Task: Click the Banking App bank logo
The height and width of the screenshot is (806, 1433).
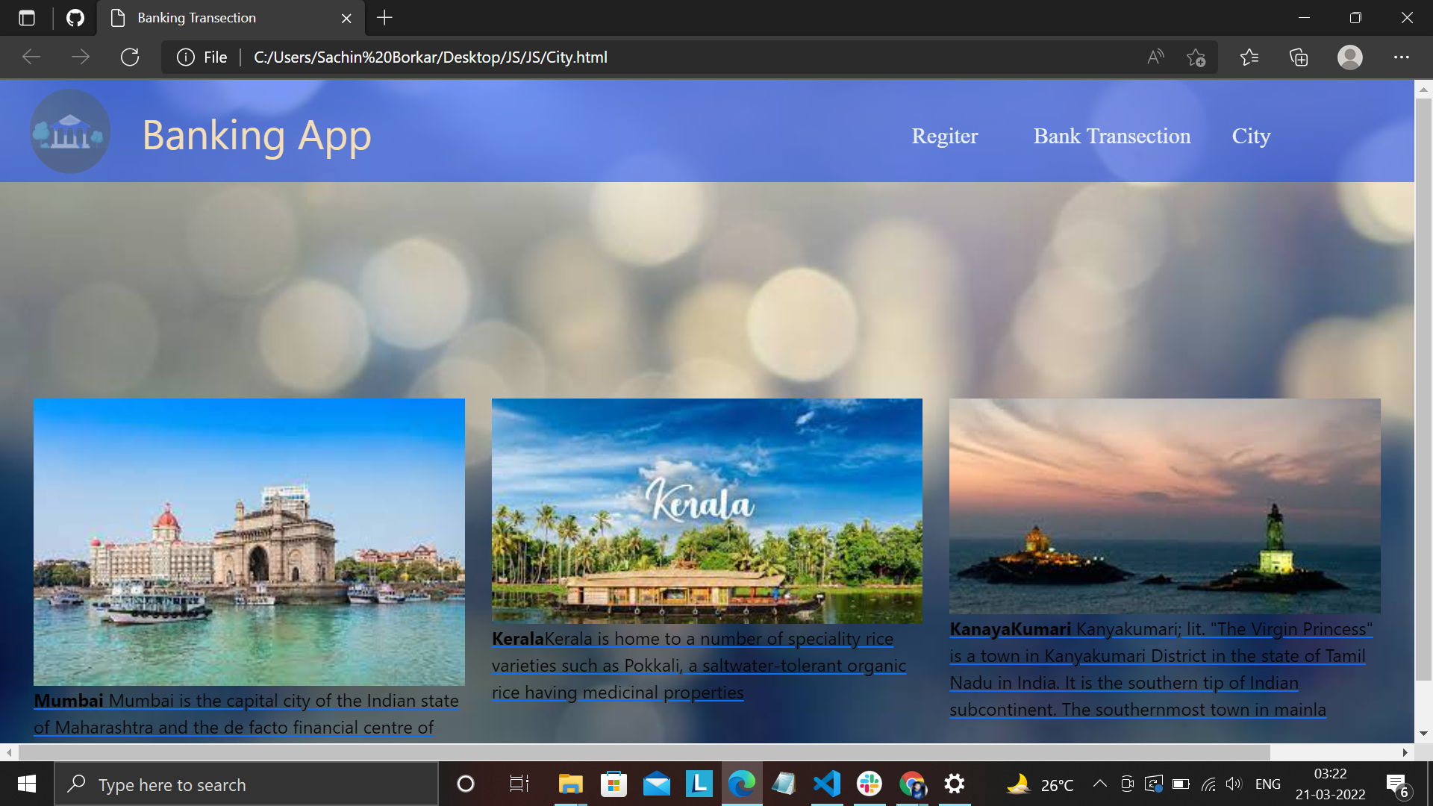Action: (70, 131)
